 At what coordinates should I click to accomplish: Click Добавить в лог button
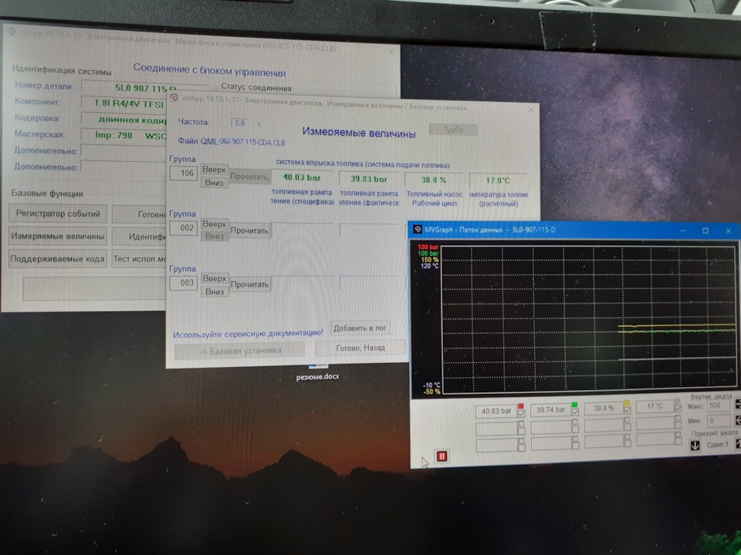(360, 328)
